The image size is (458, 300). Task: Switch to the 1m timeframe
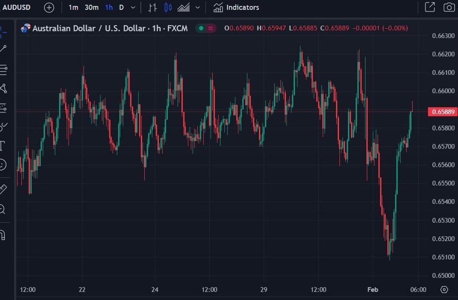[73, 8]
